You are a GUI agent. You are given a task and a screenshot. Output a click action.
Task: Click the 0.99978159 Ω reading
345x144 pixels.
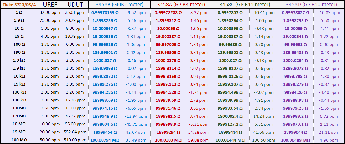[105, 13]
